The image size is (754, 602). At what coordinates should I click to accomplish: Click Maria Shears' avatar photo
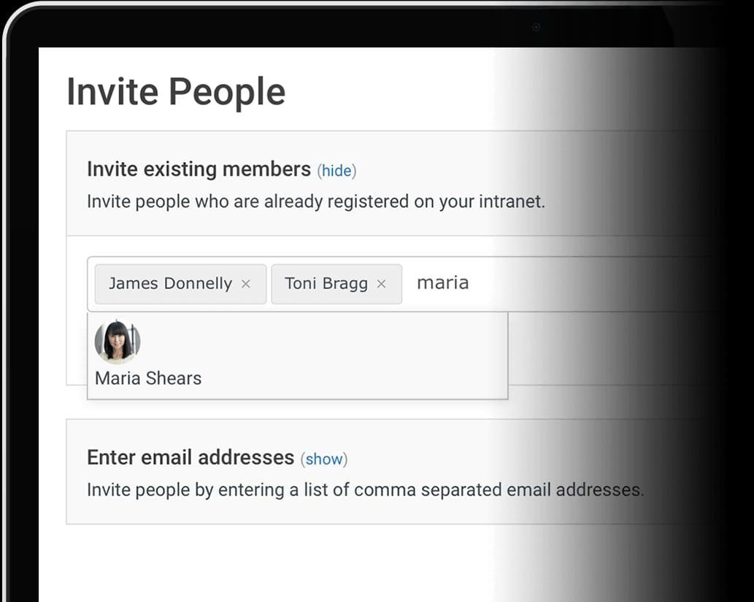click(118, 341)
